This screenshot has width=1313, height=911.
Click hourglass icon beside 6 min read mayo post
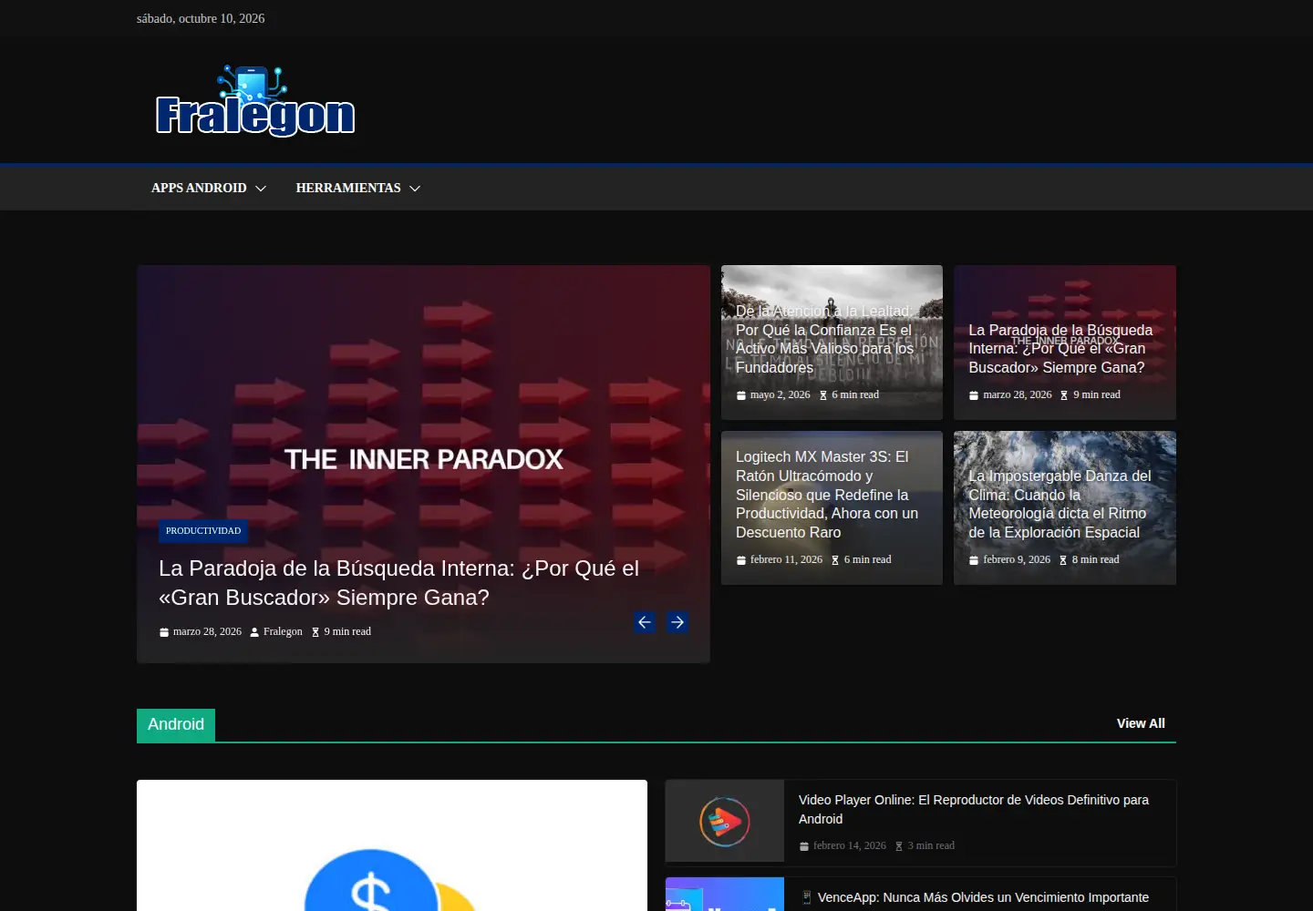click(x=823, y=395)
